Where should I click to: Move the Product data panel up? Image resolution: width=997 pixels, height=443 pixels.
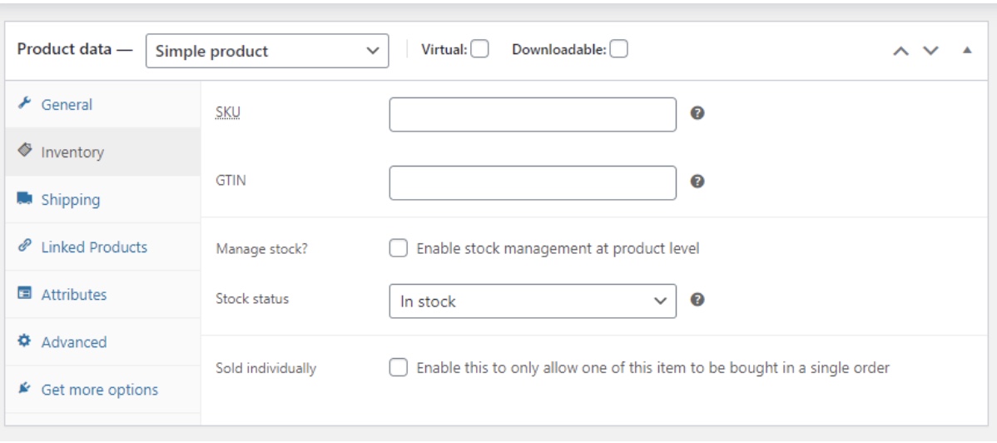pyautogui.click(x=900, y=51)
